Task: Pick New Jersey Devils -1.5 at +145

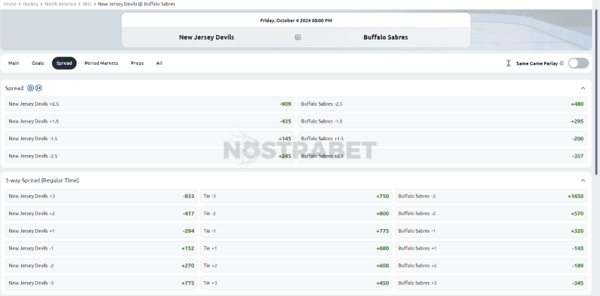Action: coord(150,139)
